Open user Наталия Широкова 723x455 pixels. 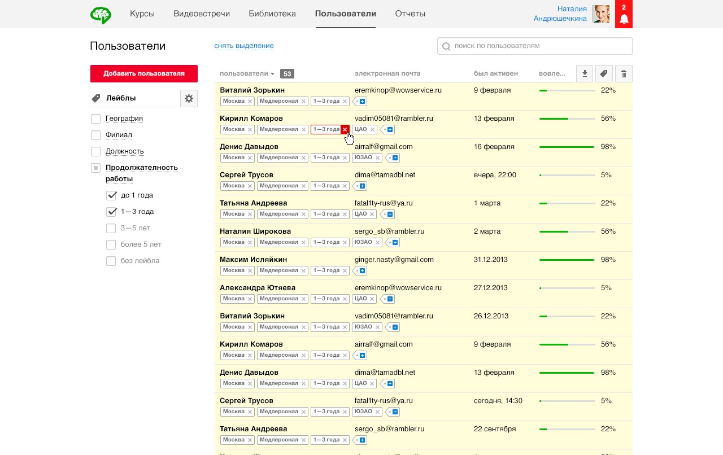coord(255,231)
